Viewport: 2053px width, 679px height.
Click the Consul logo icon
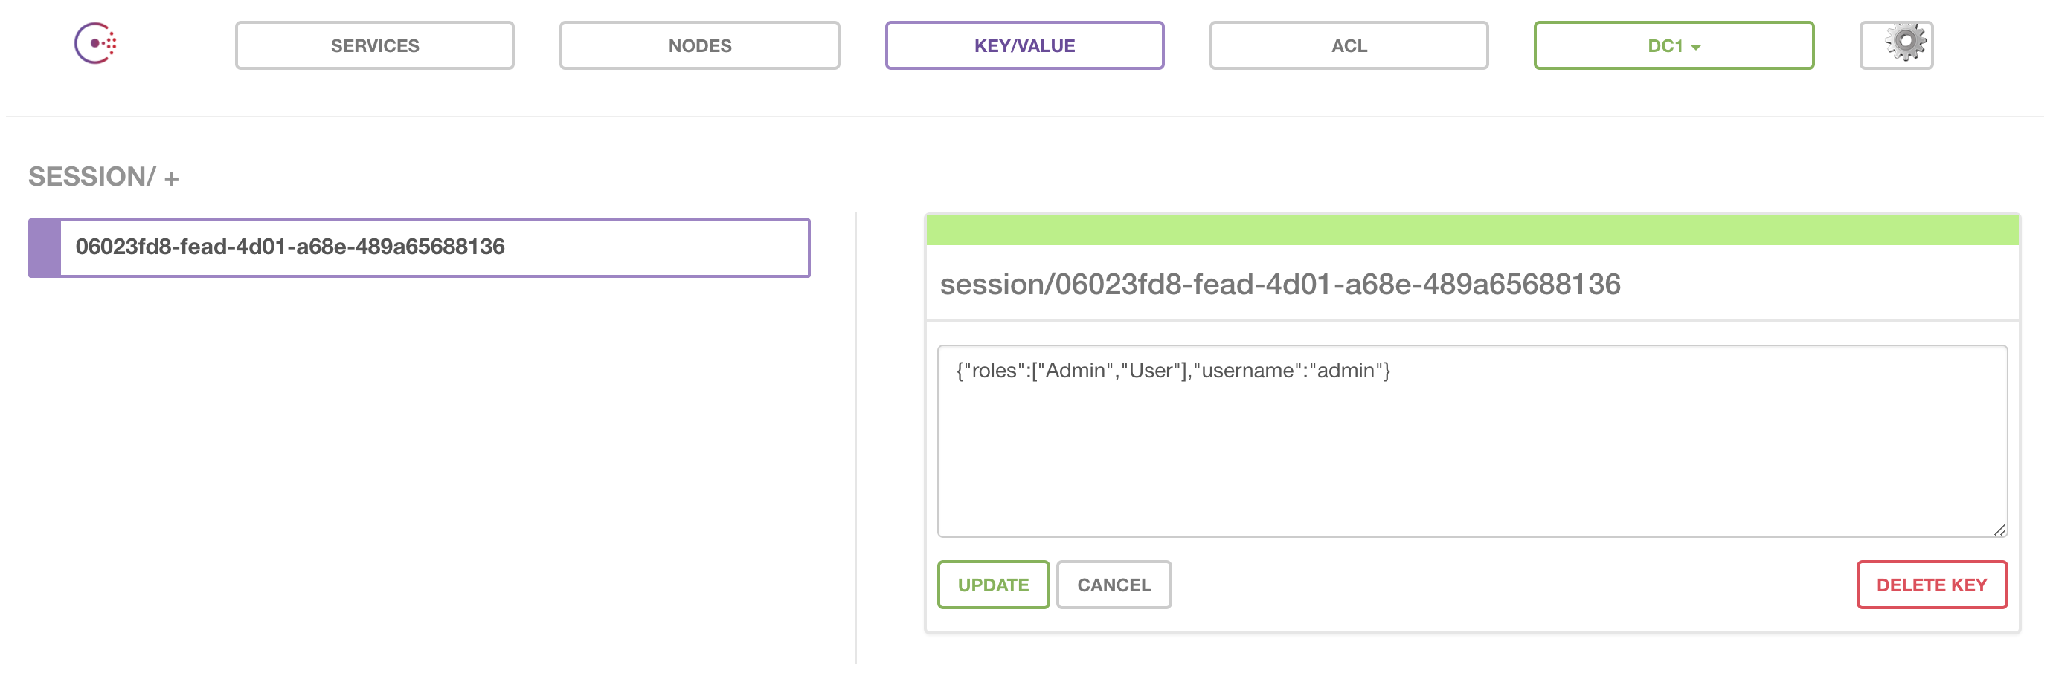pyautogui.click(x=96, y=43)
